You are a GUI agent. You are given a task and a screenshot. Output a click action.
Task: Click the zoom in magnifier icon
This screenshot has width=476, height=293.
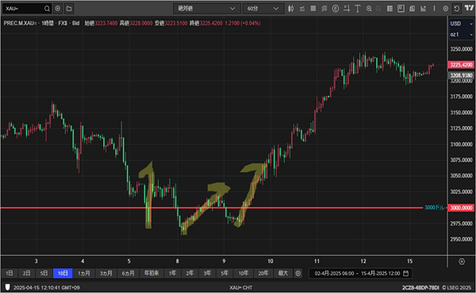coord(369,9)
